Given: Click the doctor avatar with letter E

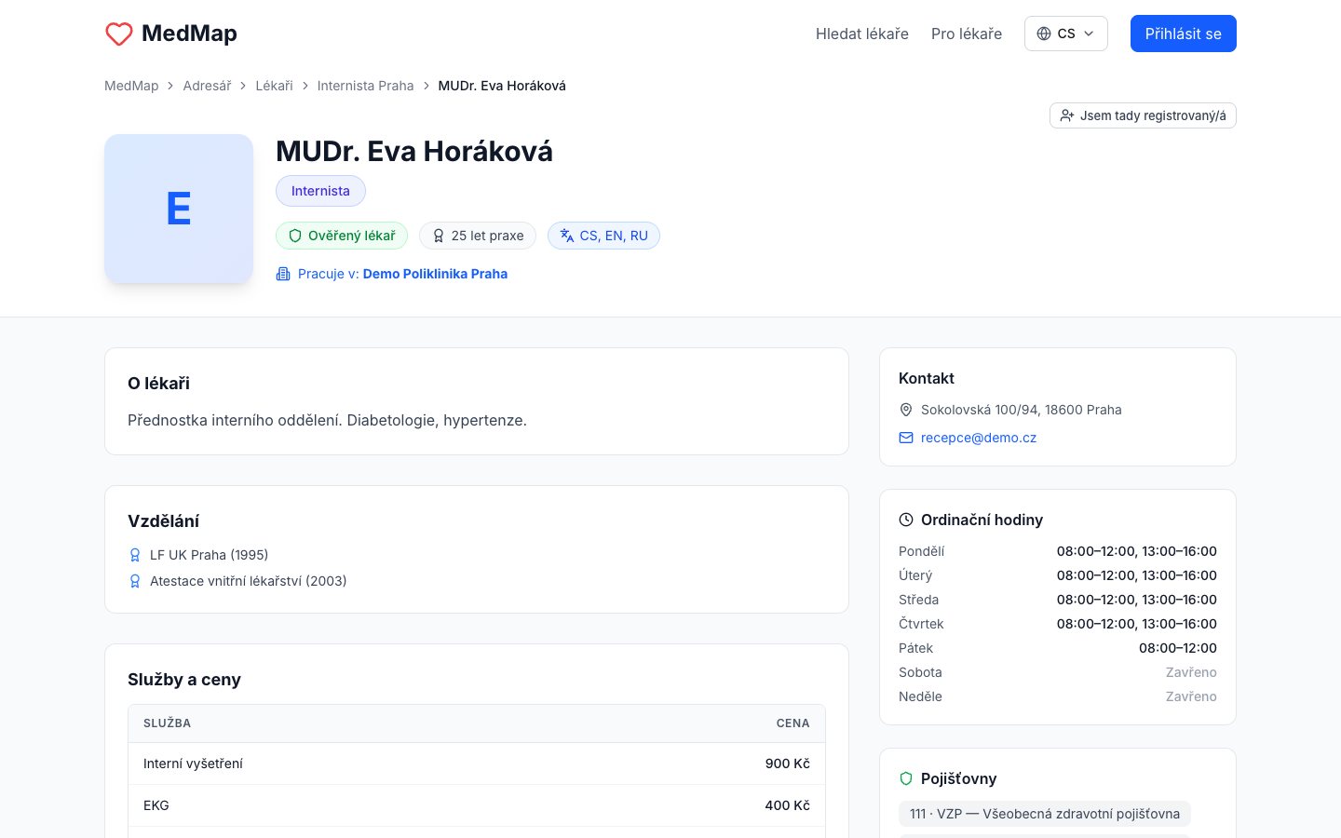Looking at the screenshot, I should (179, 209).
